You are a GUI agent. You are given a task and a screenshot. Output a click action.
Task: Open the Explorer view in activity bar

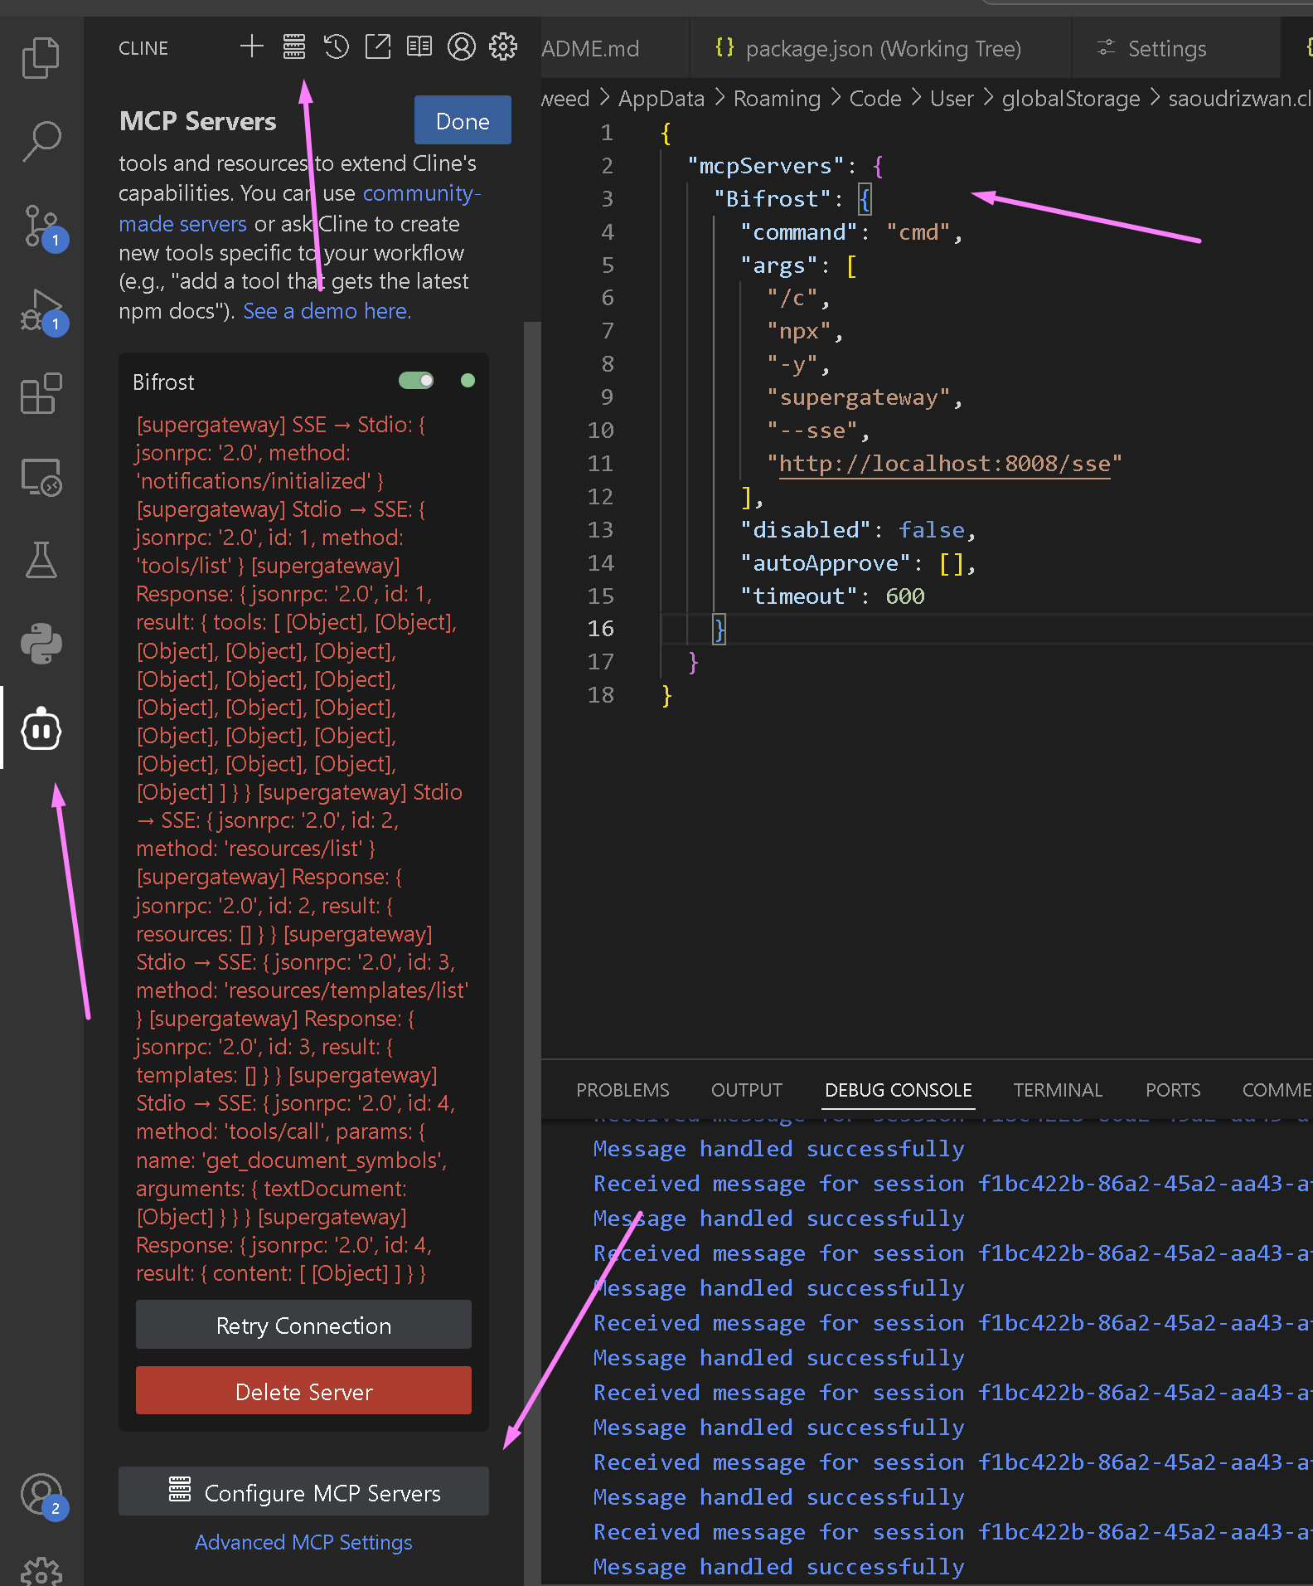click(x=41, y=58)
